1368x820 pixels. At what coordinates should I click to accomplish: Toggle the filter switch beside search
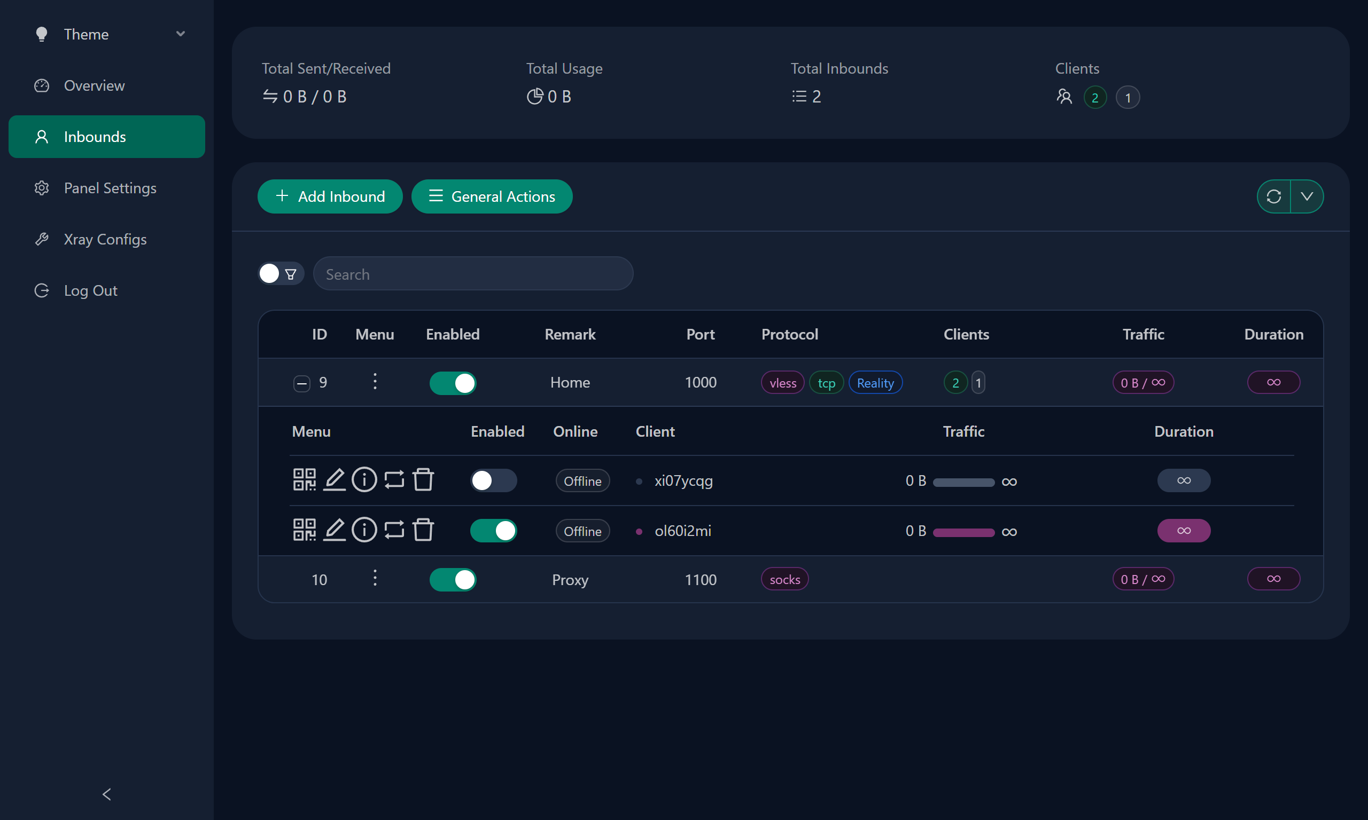pyautogui.click(x=281, y=273)
